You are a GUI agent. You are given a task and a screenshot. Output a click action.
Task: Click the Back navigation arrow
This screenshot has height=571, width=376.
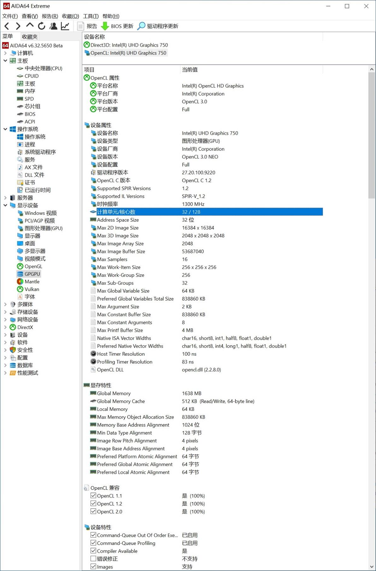point(7,26)
